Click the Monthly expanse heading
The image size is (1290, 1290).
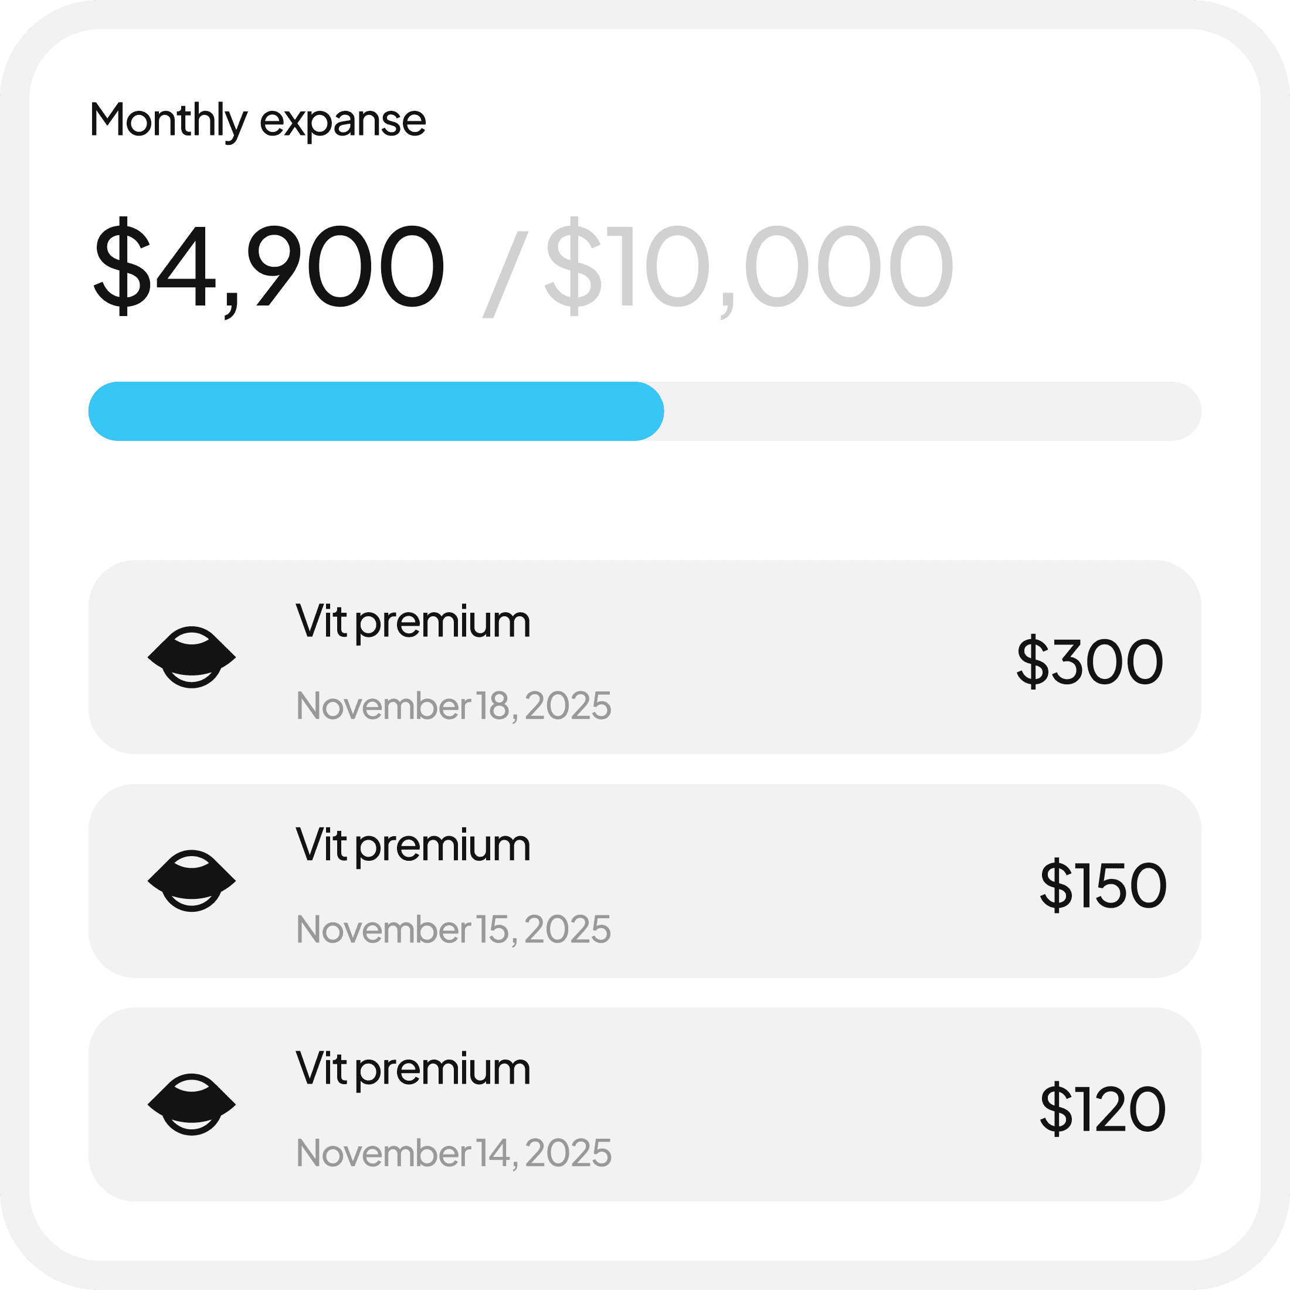coord(258,121)
